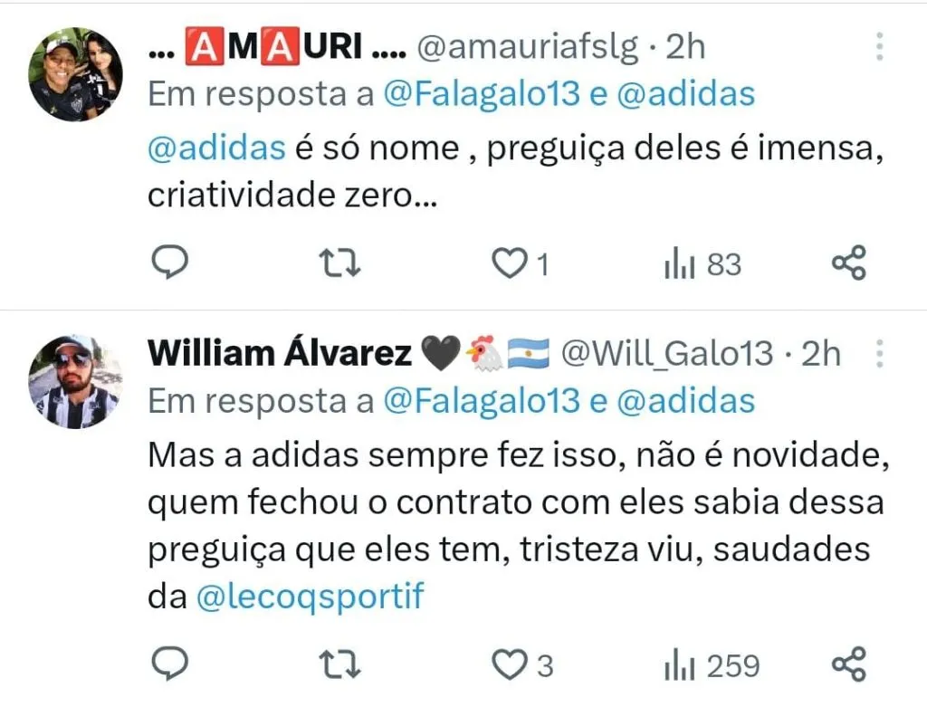The height and width of the screenshot is (707, 927).
Task: Reply to William Álvarez's tweet
Action: coord(169,664)
